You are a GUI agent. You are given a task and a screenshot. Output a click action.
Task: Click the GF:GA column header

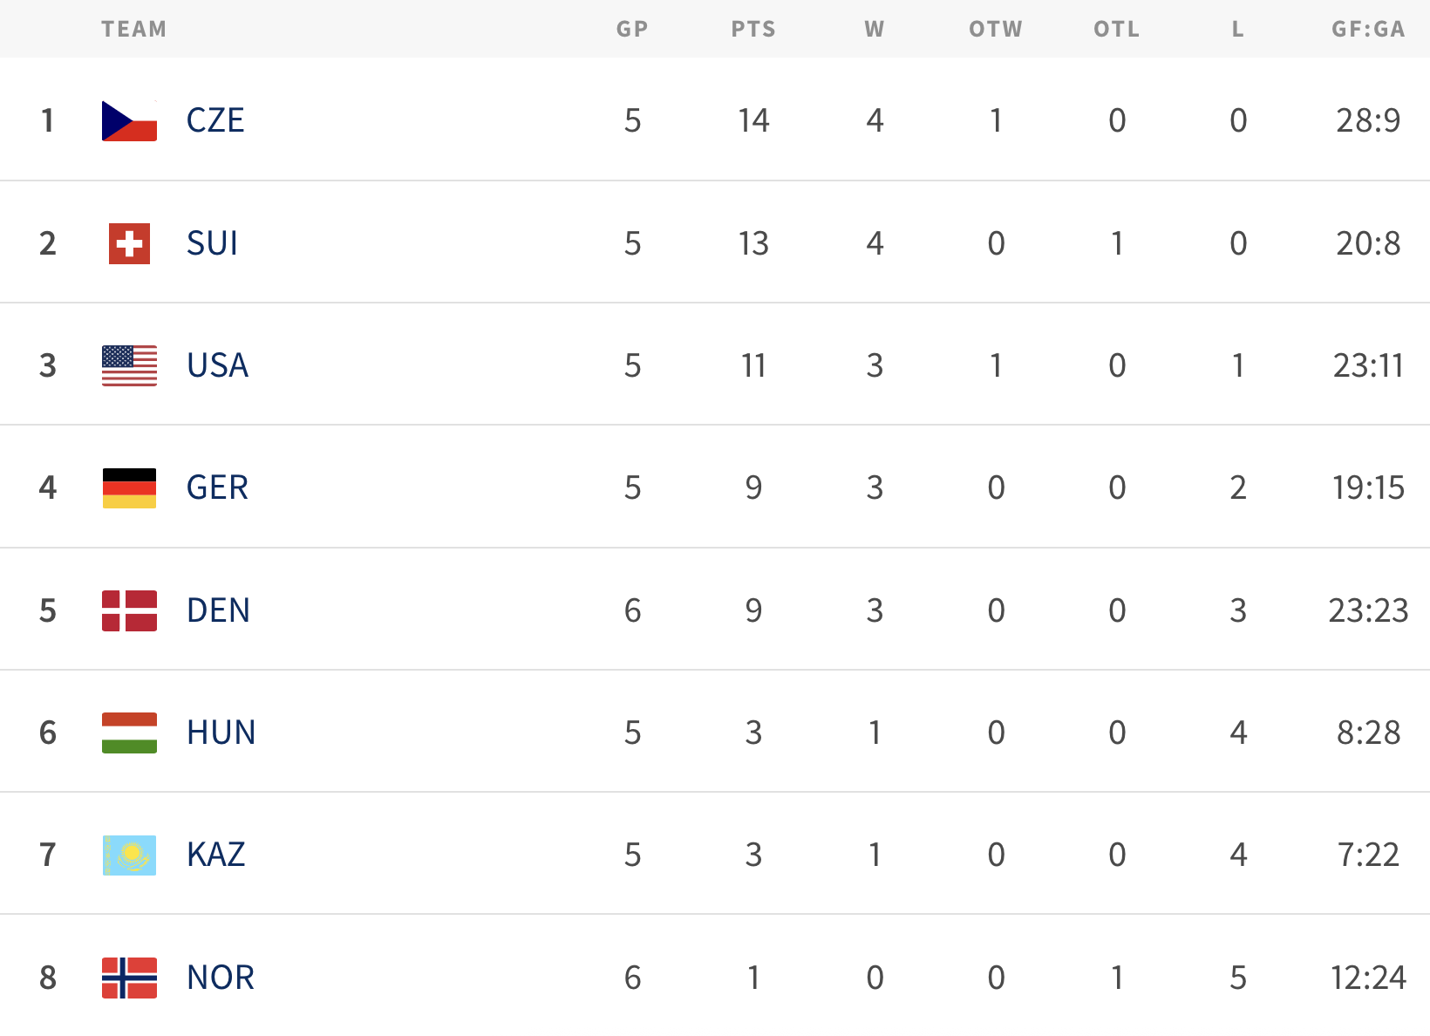point(1367,29)
